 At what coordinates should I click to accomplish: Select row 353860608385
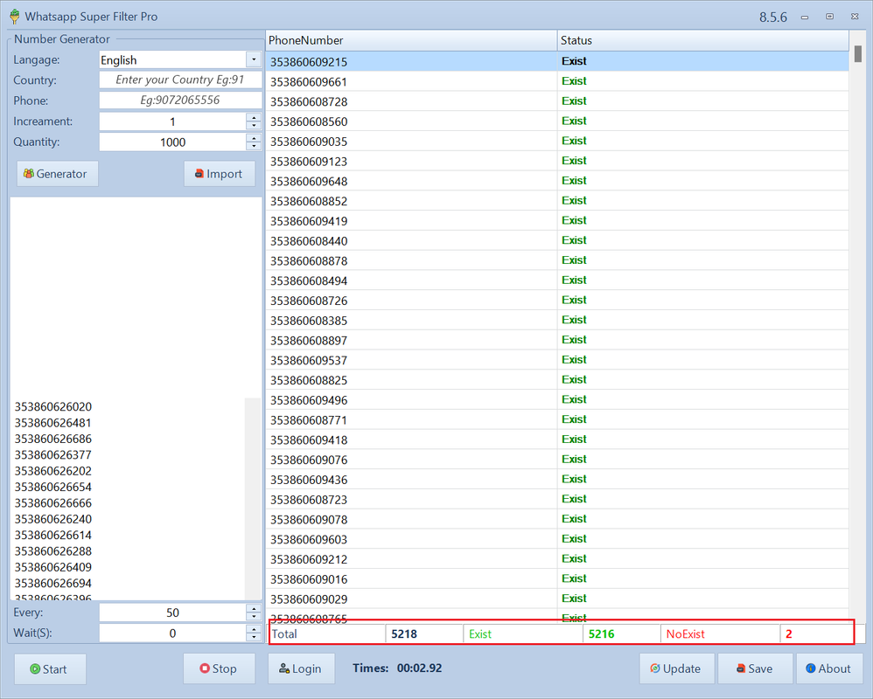coord(557,321)
